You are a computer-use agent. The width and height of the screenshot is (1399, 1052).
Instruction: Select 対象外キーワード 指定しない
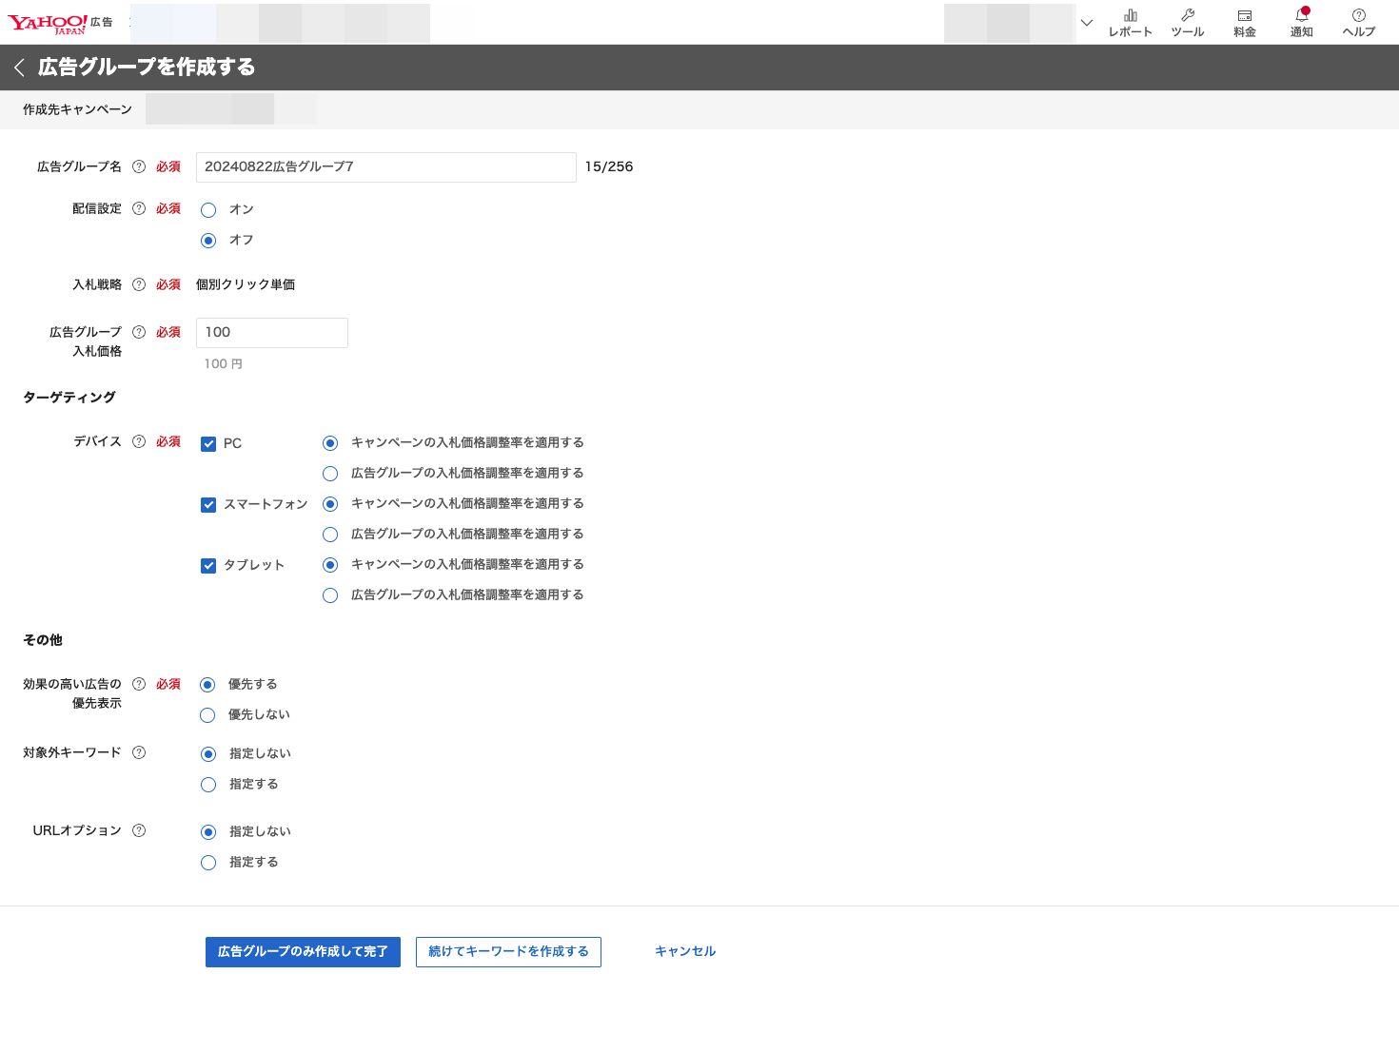point(208,754)
